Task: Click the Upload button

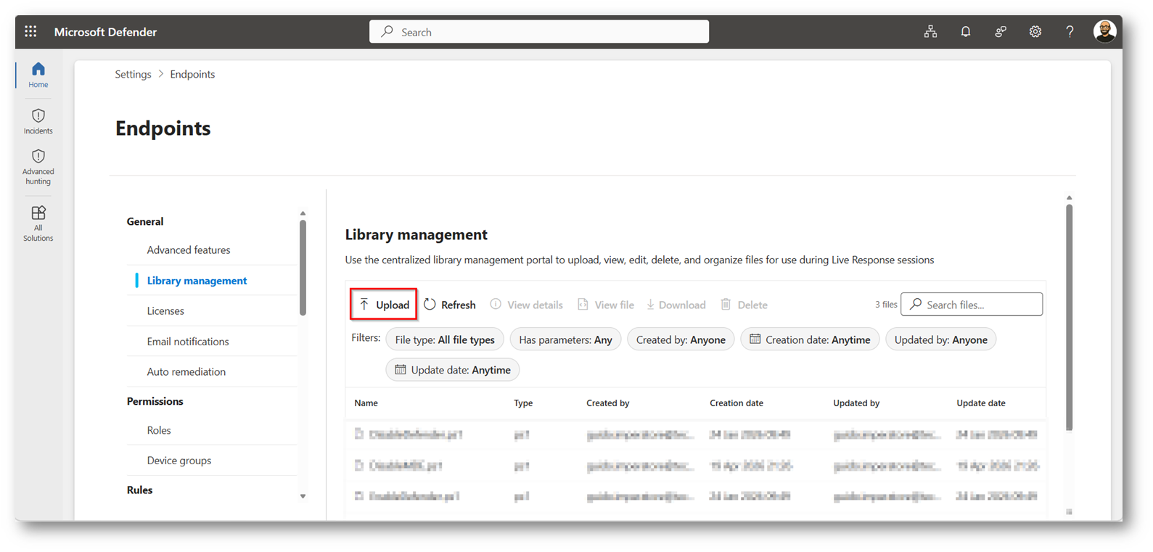Action: [384, 305]
